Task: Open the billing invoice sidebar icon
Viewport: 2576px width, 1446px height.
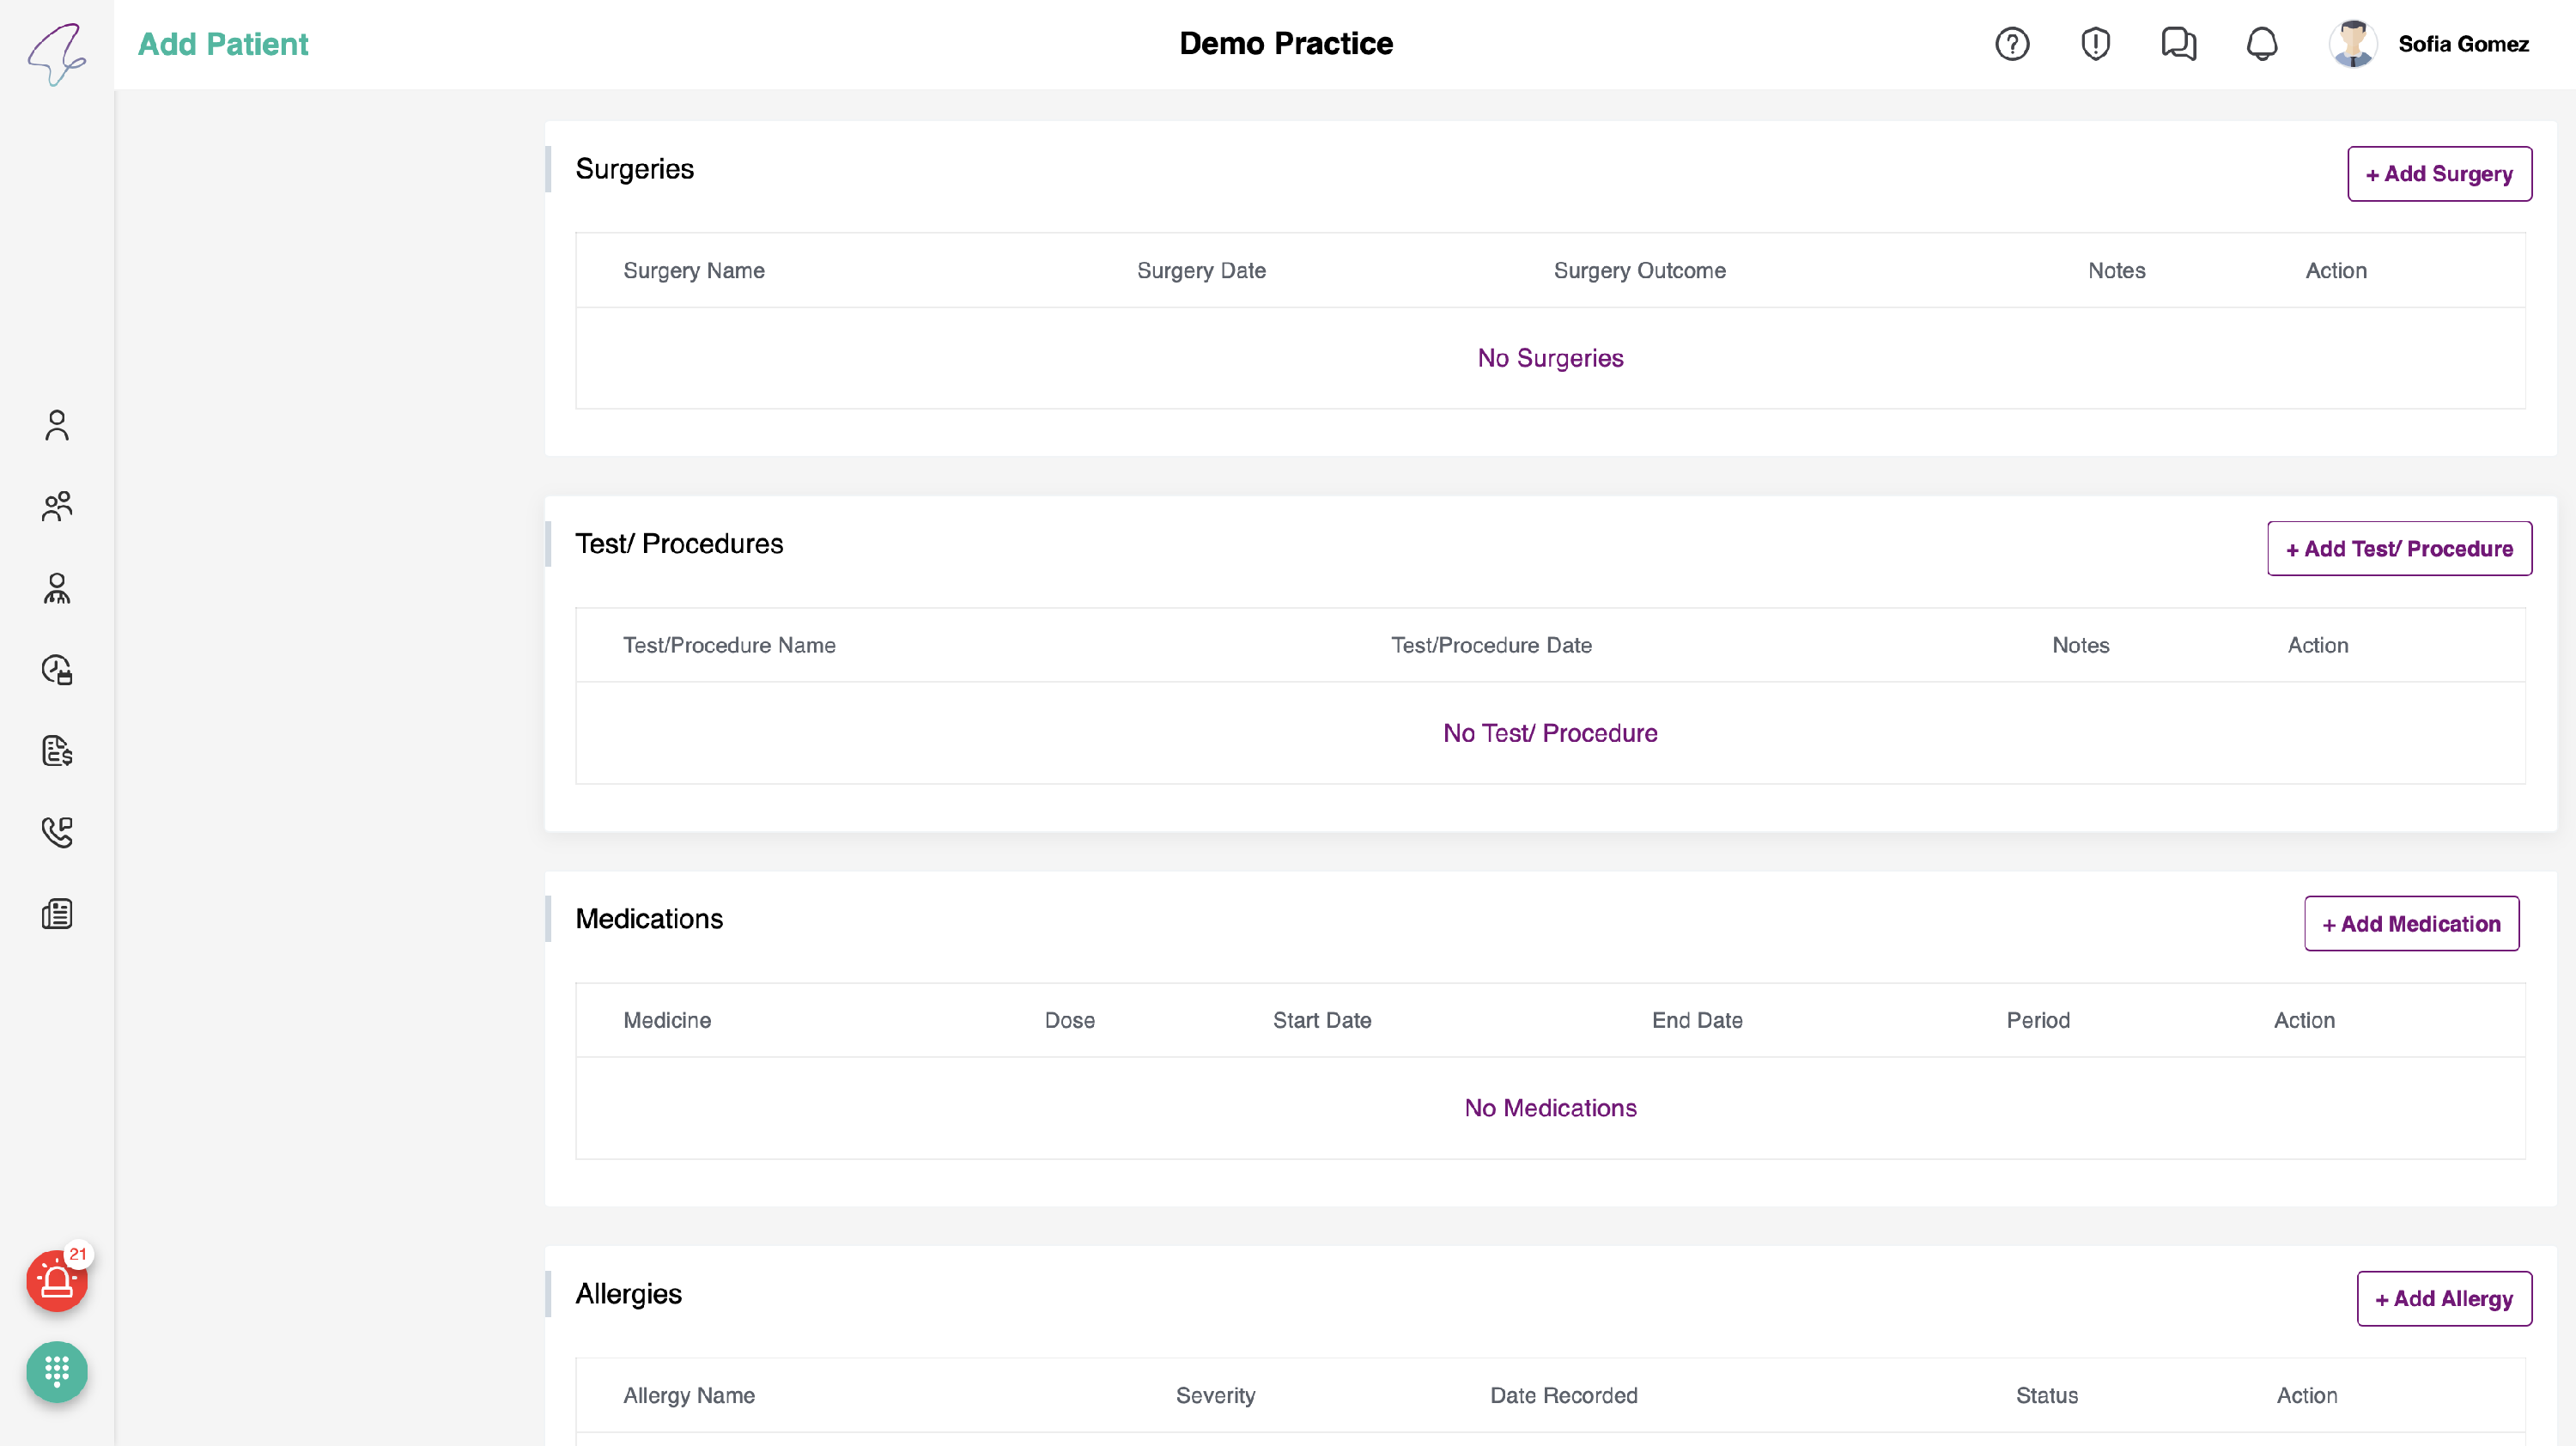Action: pyautogui.click(x=57, y=751)
